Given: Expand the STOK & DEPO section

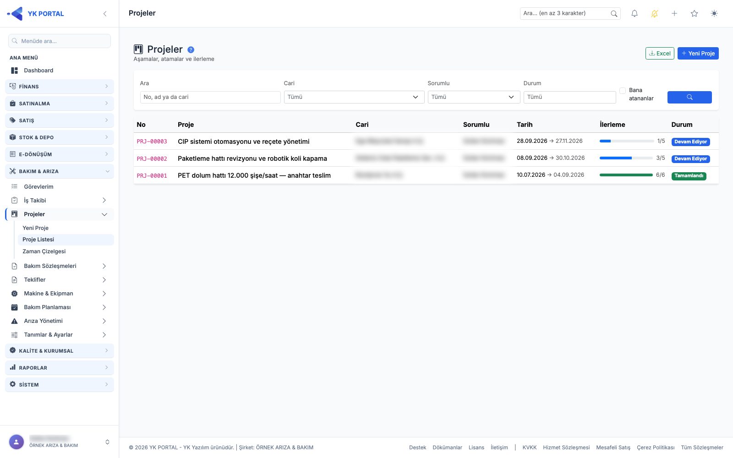Looking at the screenshot, I should click(x=60, y=137).
